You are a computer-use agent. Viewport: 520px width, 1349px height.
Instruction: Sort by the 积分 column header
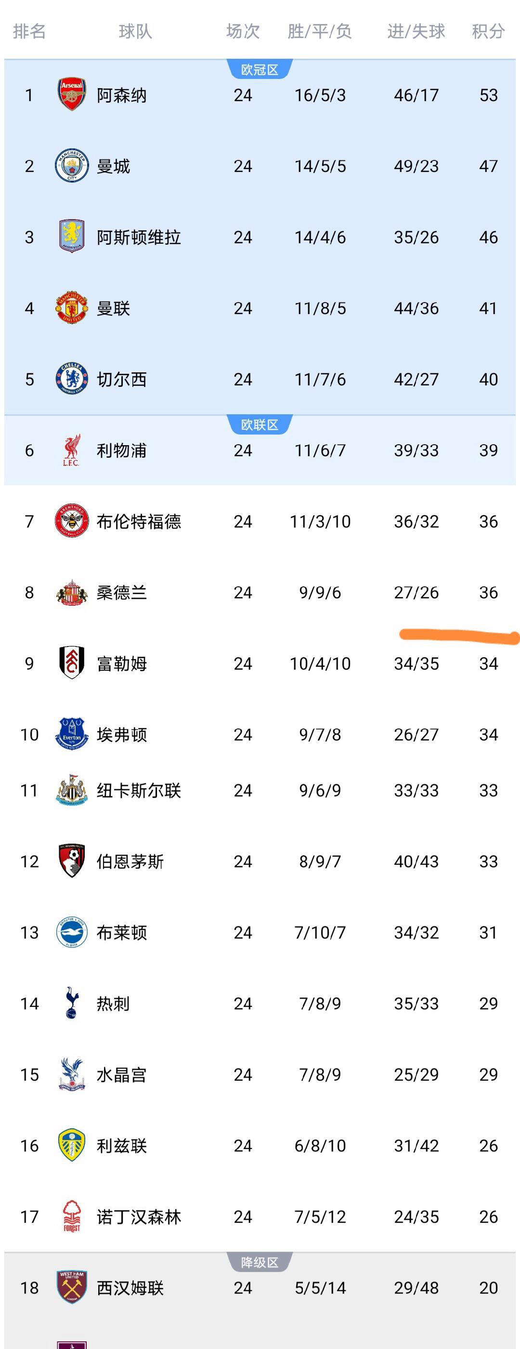[488, 31]
